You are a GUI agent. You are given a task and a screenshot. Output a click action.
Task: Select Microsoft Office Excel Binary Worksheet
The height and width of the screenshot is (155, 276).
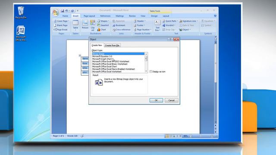point(118,64)
